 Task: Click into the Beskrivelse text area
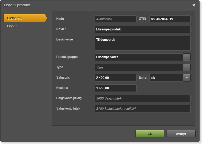pos(142,43)
